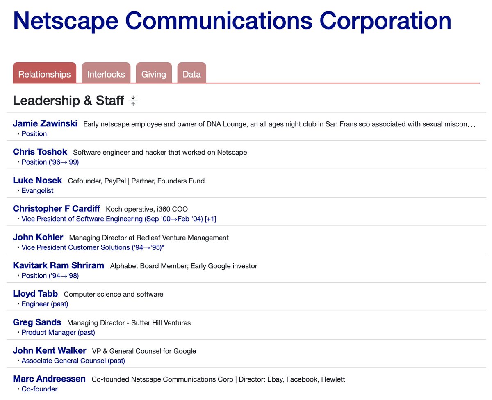Click 'Cofounder, PayPal | Partner, Founders Fund' text
The width and height of the screenshot is (492, 400).
(x=136, y=181)
